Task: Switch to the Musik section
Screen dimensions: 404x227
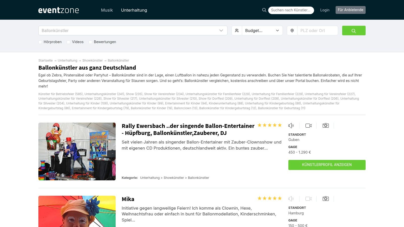Action: click(107, 10)
